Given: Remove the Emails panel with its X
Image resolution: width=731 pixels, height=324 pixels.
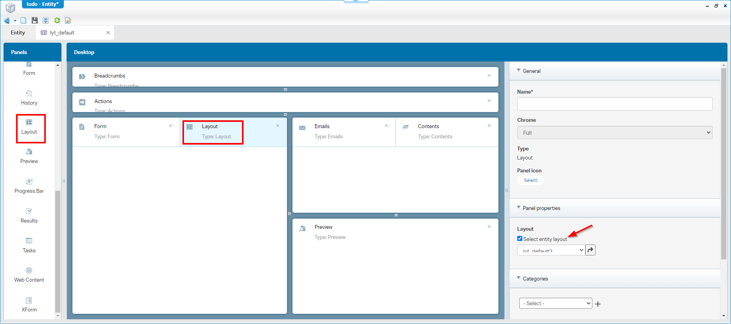Looking at the screenshot, I should [x=386, y=126].
